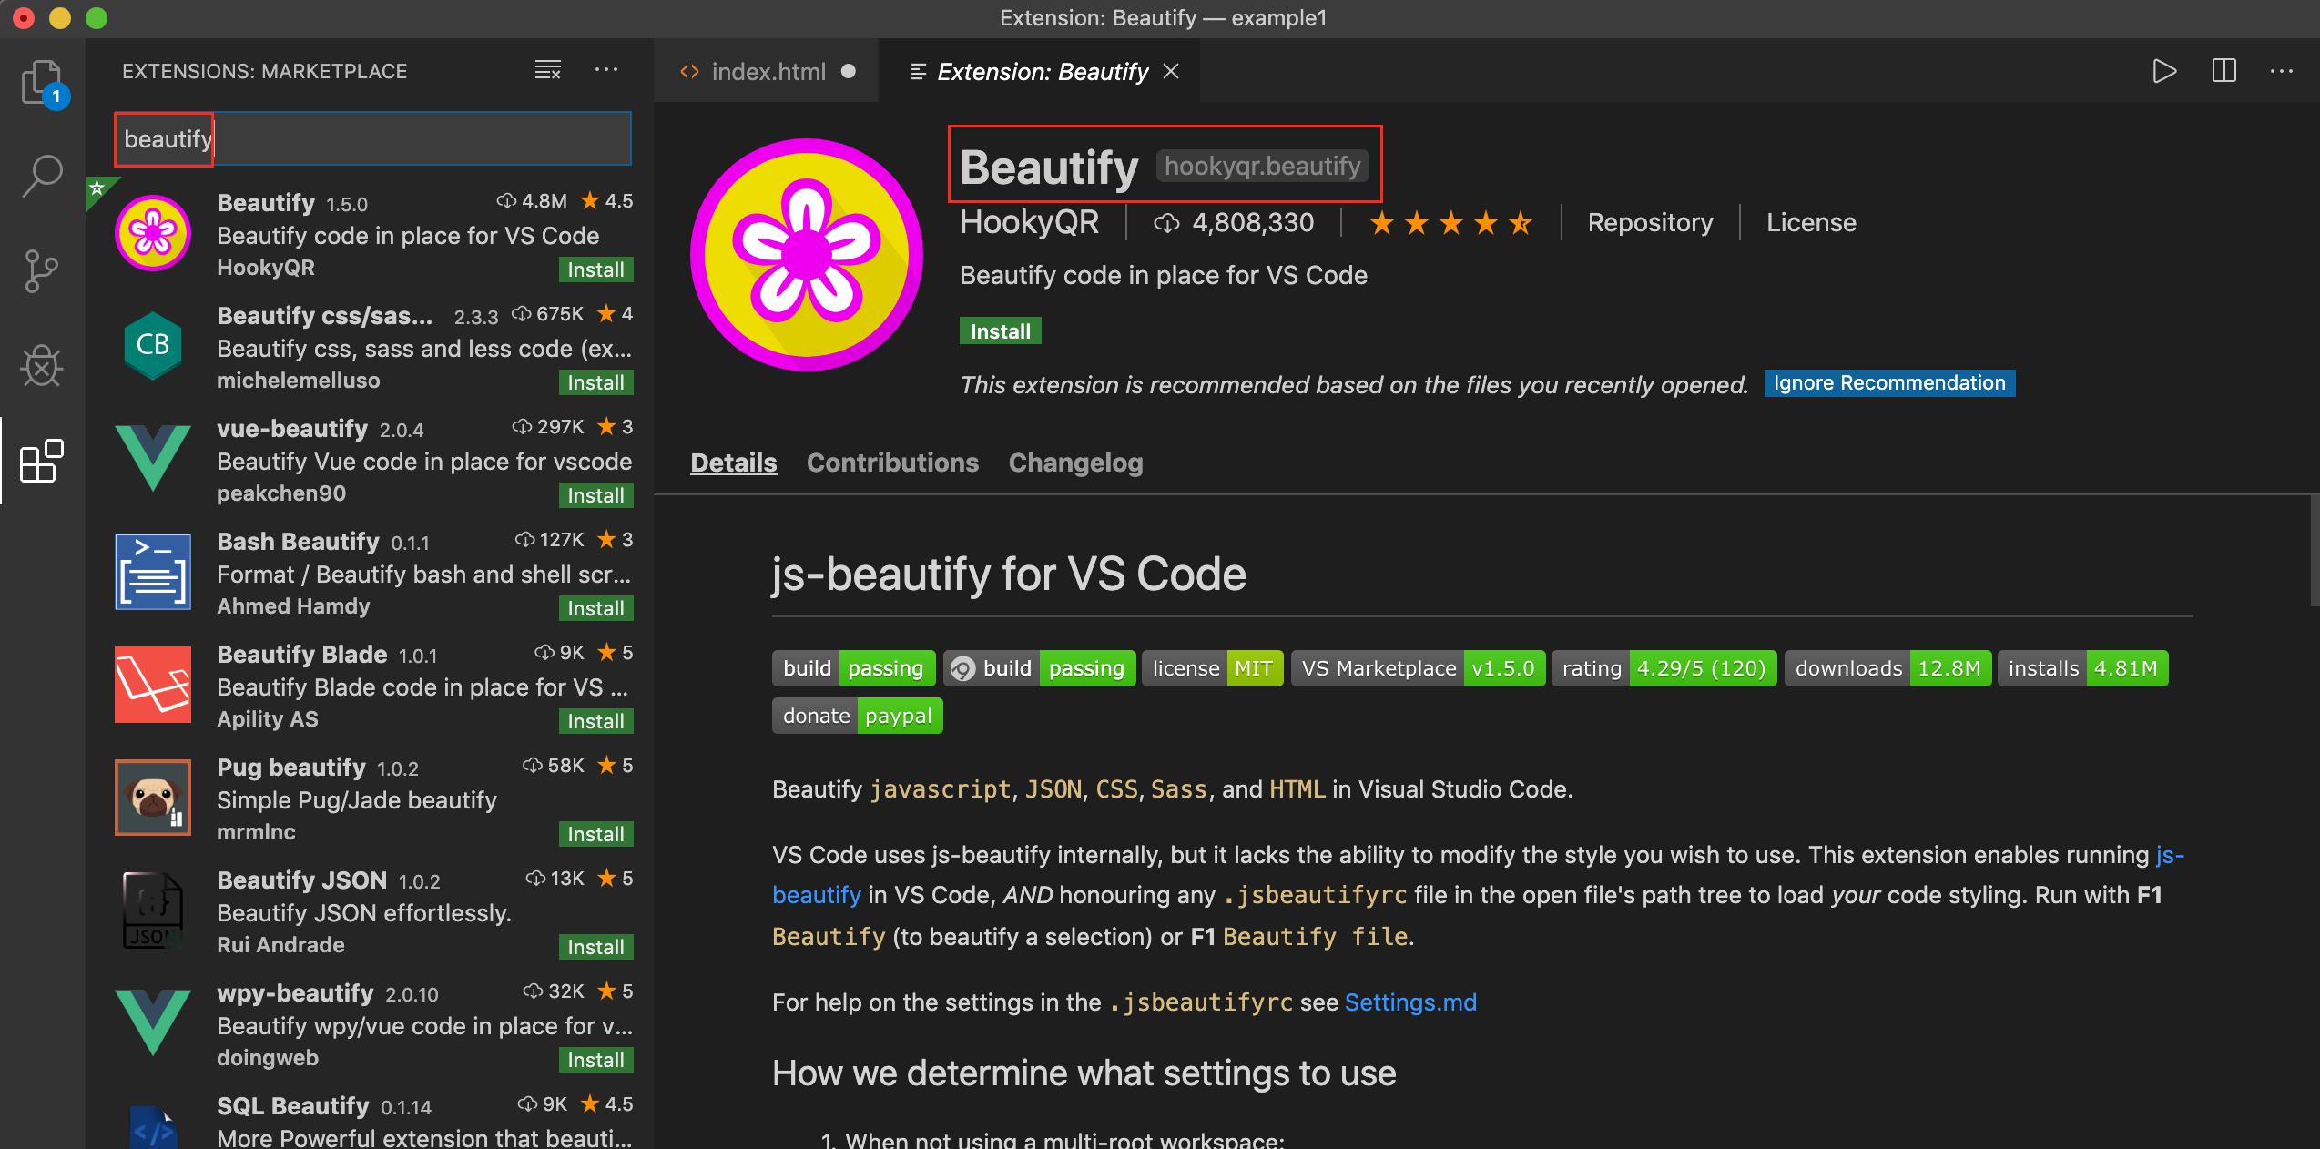This screenshot has height=1149, width=2320.
Task: Install Beautify JSON extension
Action: (595, 948)
